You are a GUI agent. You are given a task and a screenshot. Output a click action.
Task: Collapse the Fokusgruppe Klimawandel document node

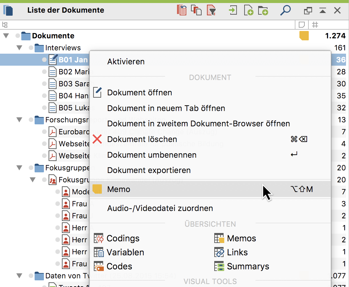33,180
